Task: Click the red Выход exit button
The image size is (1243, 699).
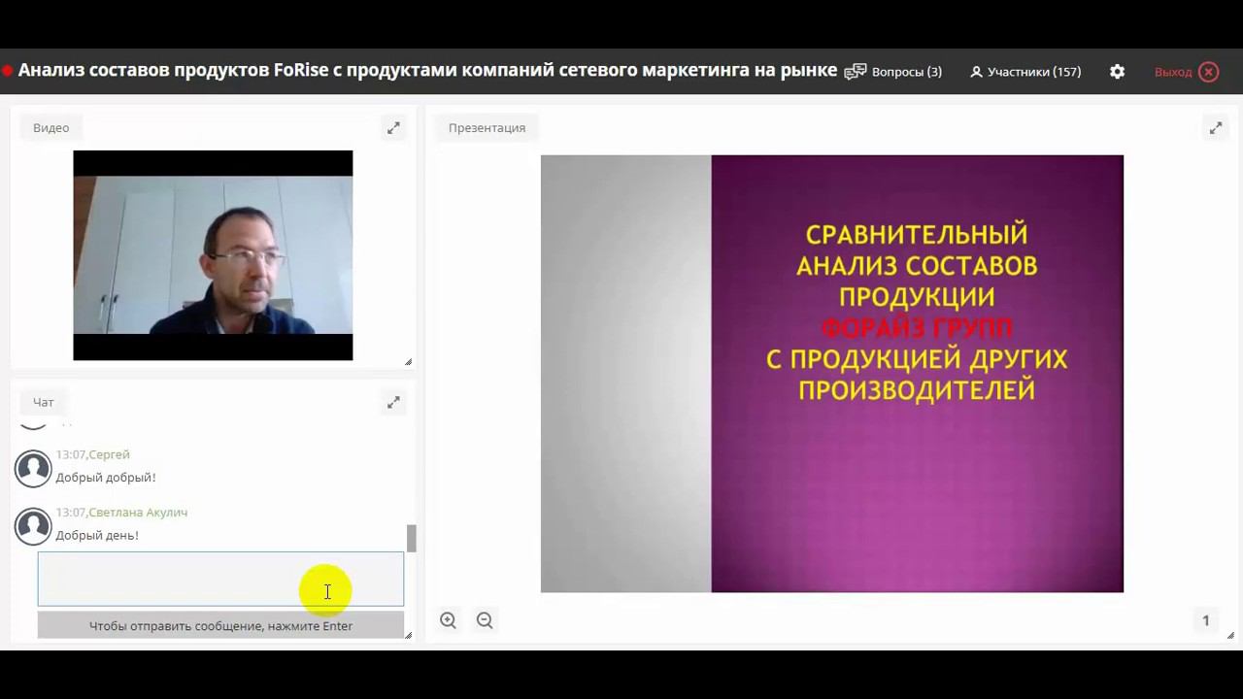Action: tap(1186, 72)
